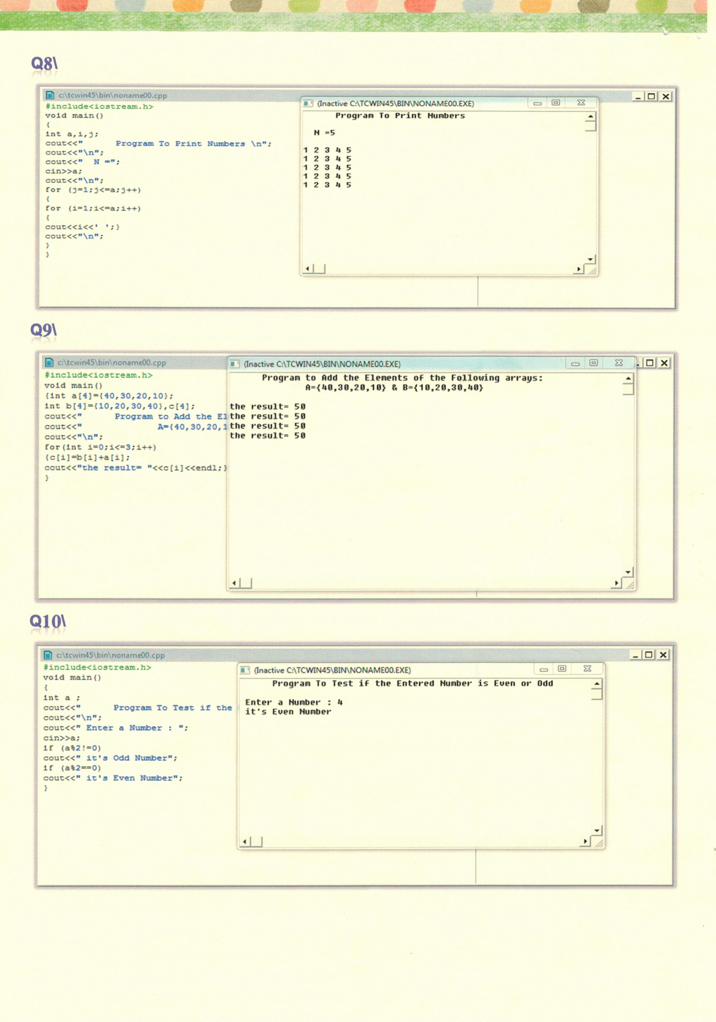Click 'Enter a Number : 4' in Q10 output

click(294, 702)
